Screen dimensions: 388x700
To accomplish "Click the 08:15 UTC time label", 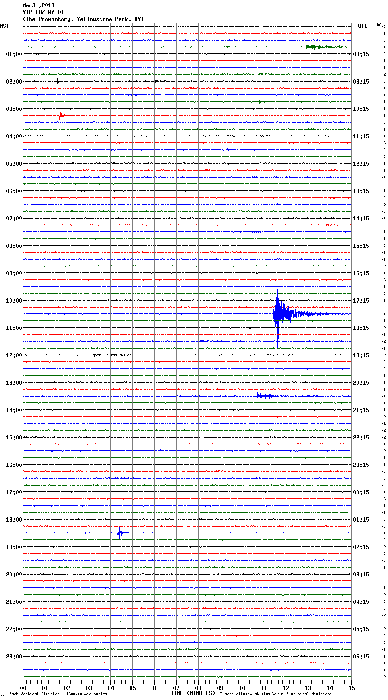I will pos(361,54).
